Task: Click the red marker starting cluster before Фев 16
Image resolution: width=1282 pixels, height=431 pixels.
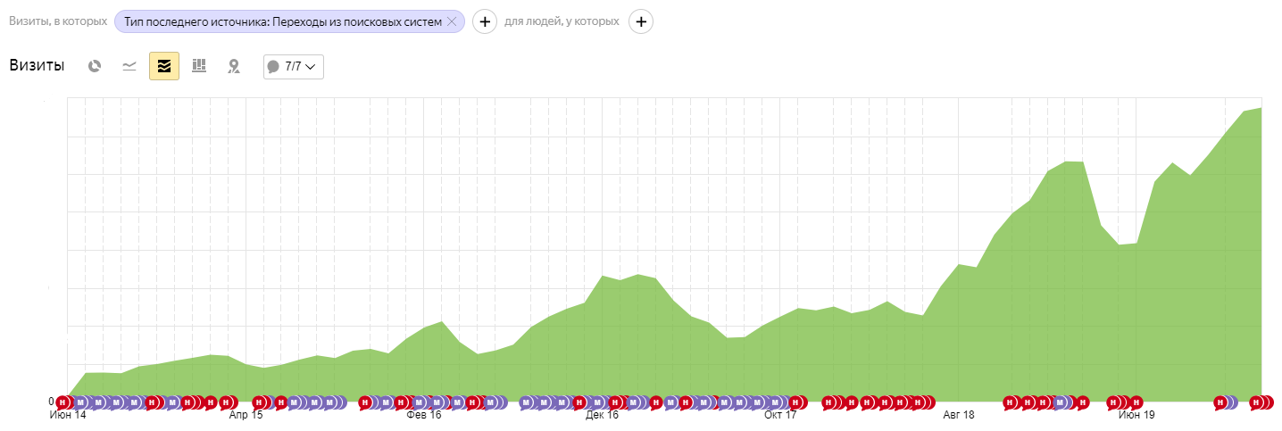Action: 365,402
